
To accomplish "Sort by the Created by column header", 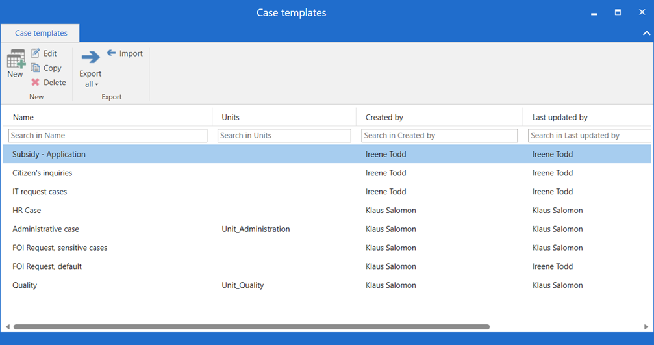I will coord(384,117).
